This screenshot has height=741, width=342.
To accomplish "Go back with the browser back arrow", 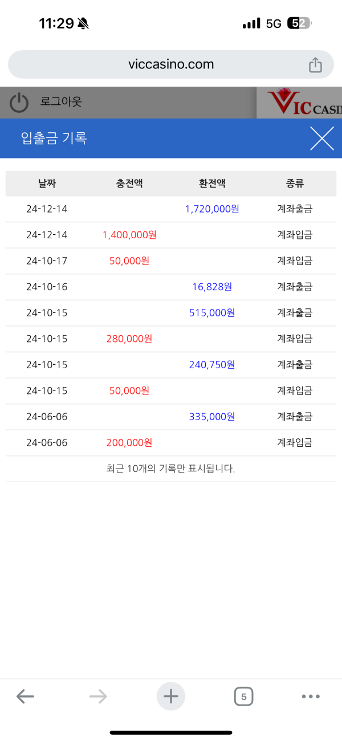I will pyautogui.click(x=25, y=696).
